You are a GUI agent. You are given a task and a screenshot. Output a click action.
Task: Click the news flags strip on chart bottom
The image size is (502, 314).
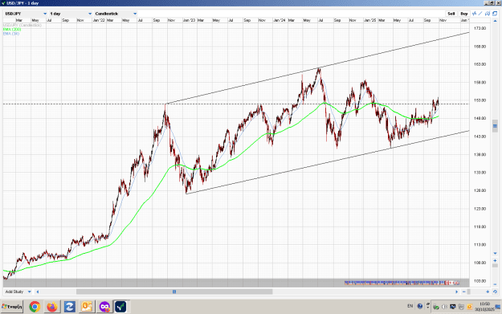402,283
